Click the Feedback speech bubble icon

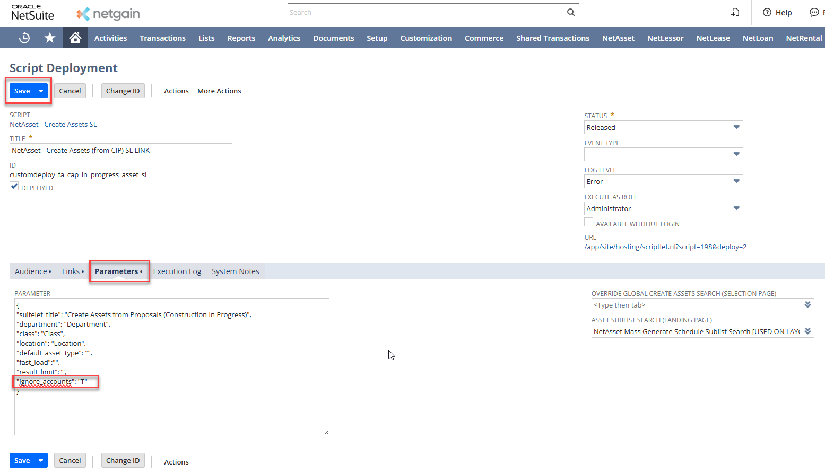(x=814, y=12)
